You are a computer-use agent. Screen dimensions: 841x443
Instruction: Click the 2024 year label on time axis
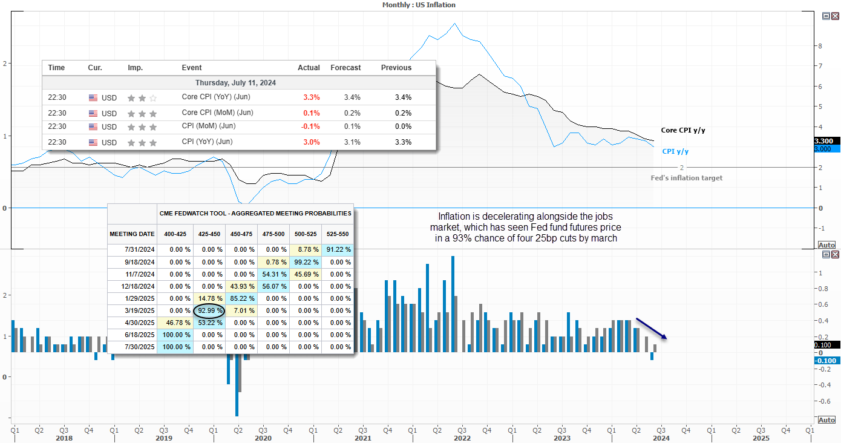tap(661, 438)
